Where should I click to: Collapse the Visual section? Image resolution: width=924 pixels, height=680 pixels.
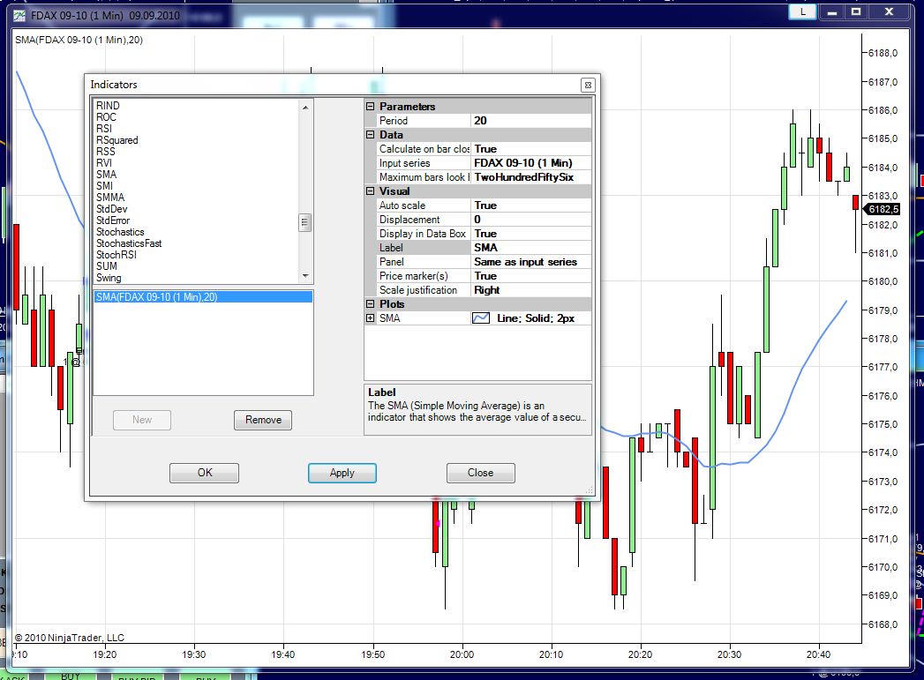[371, 191]
